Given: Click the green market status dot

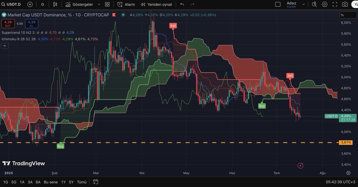Looking at the screenshot, I should [123, 15].
